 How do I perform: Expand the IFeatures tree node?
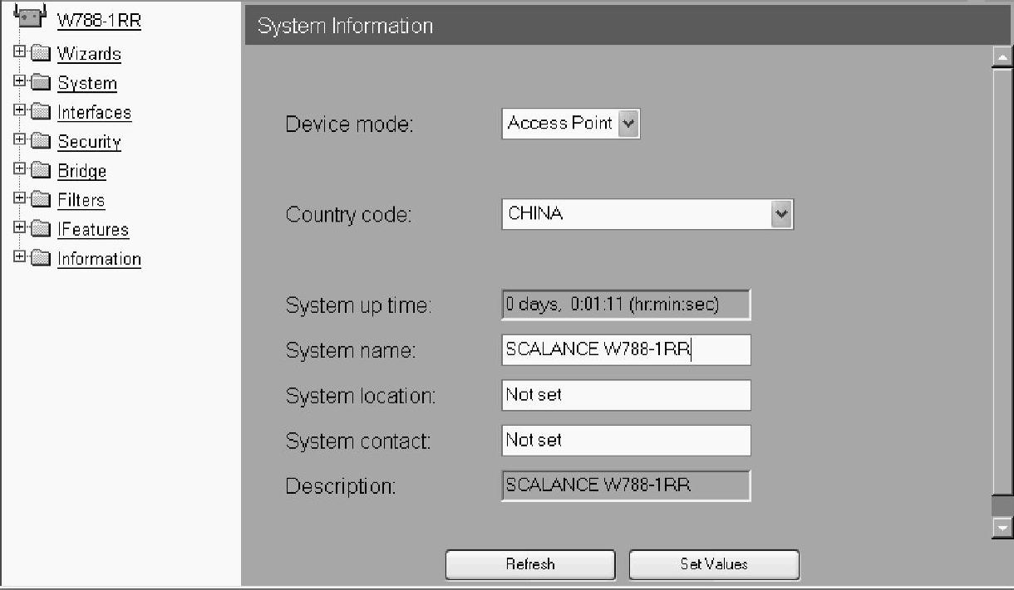(x=20, y=228)
